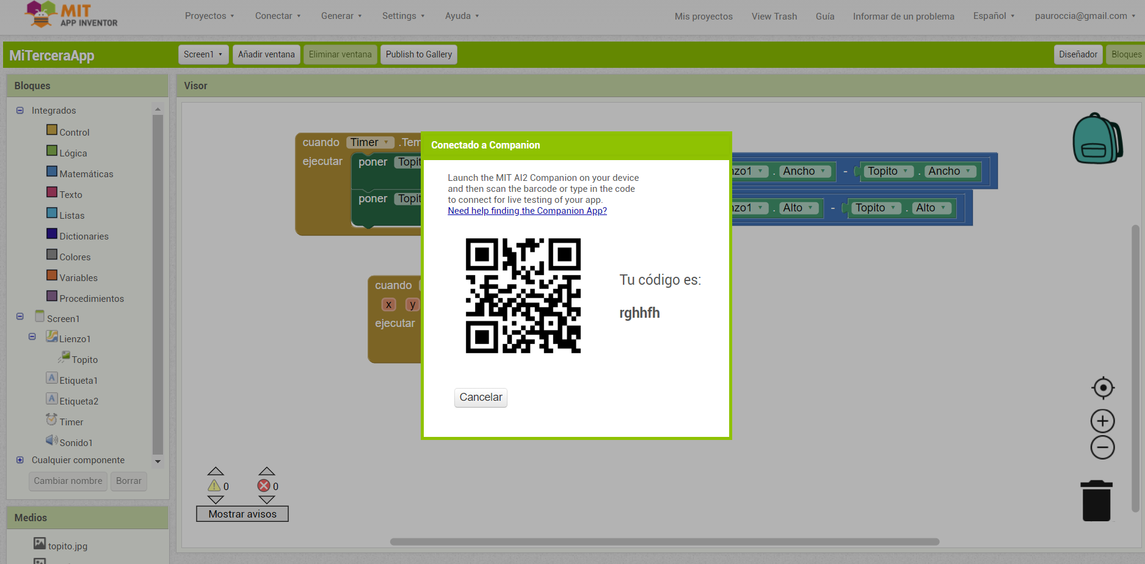The height and width of the screenshot is (564, 1145).
Task: Go to previous error up arrow
Action: [267, 471]
